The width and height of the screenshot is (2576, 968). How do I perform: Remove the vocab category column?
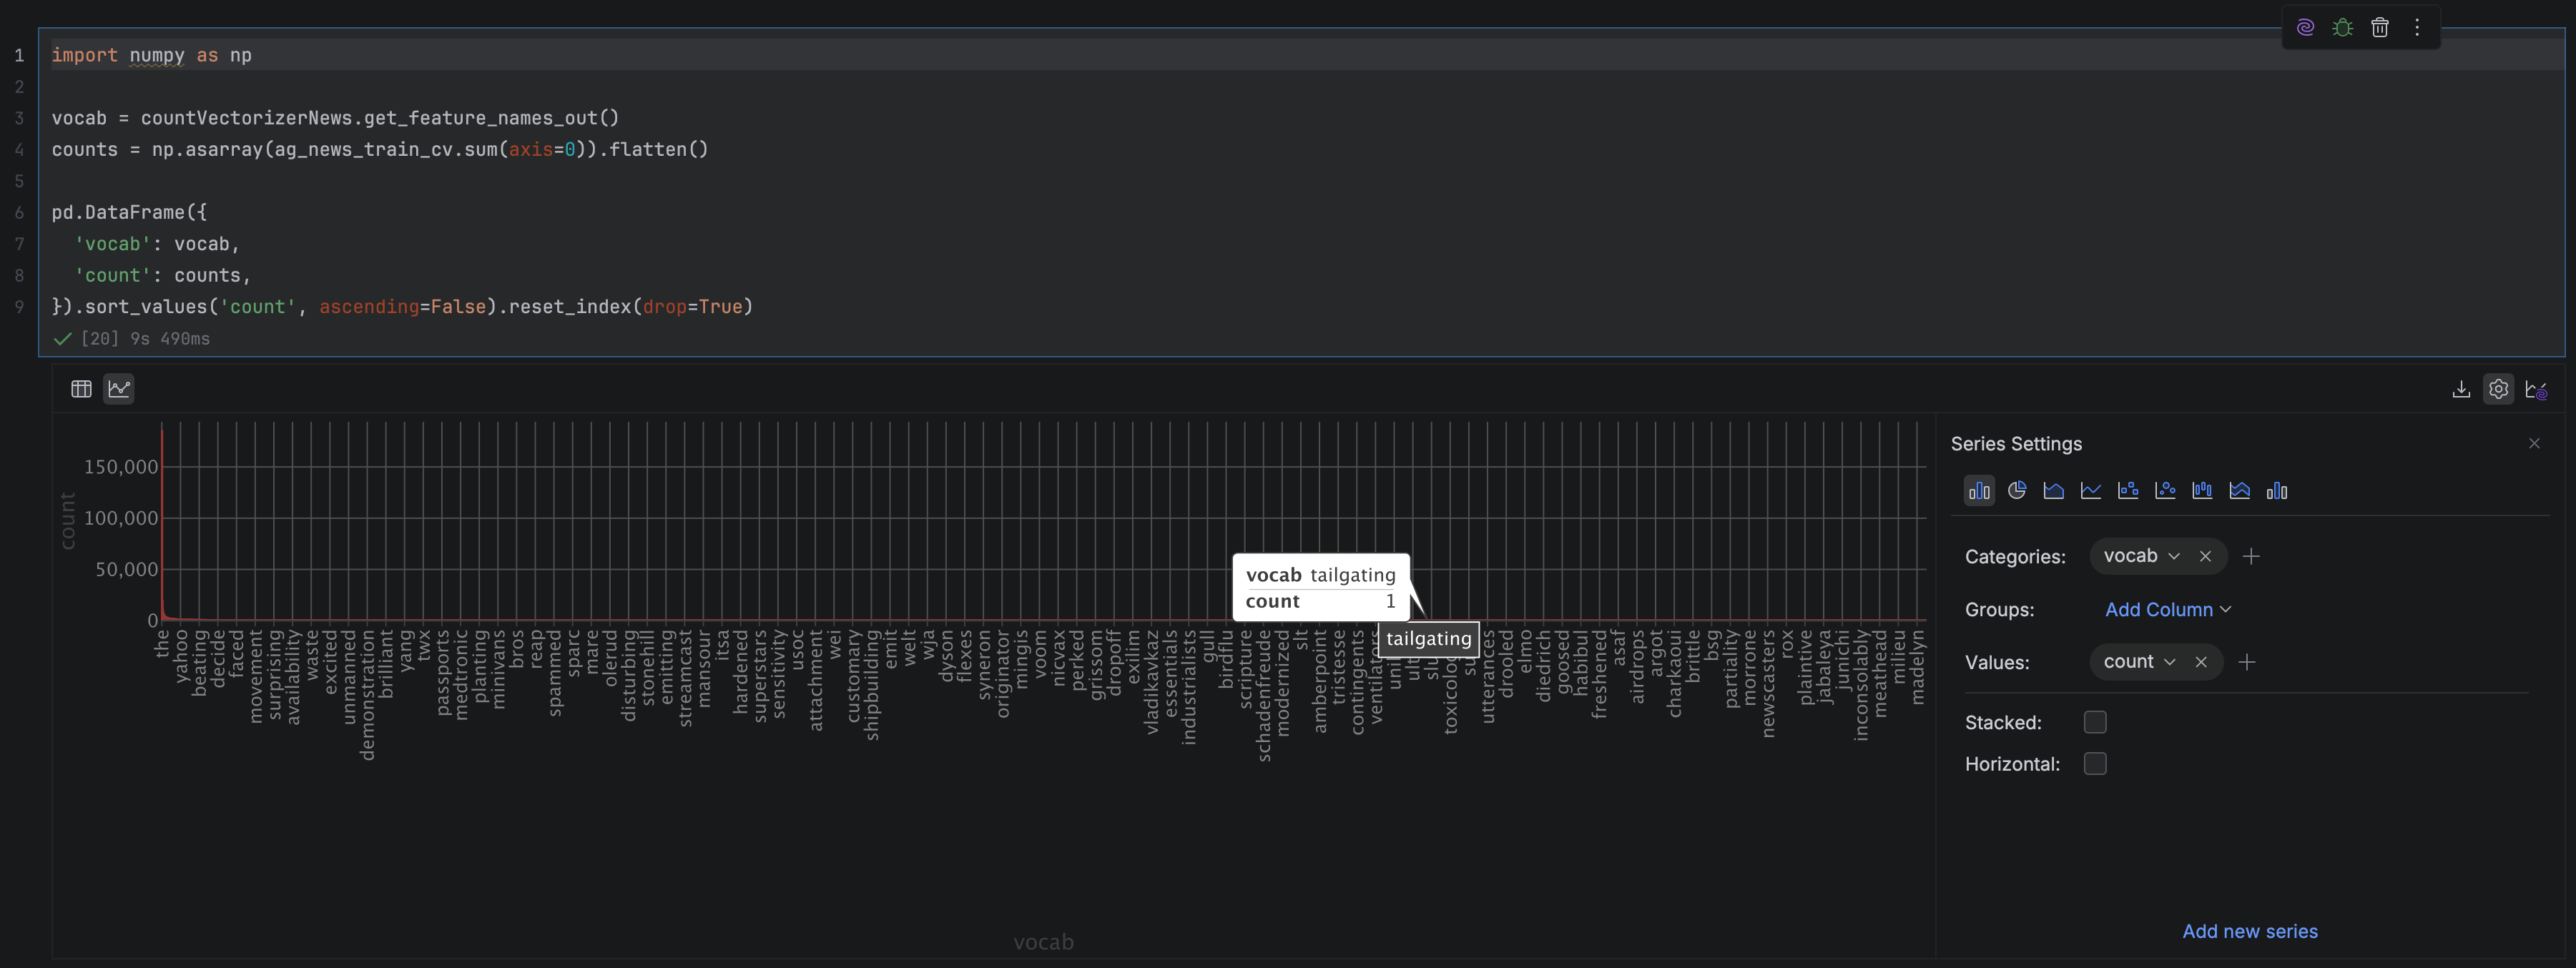click(2204, 556)
